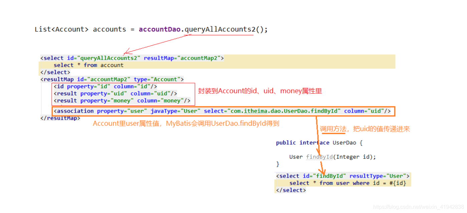Viewport: 467px width, 213px height.
Task: Select the line 'select * from account'
Action: 88,65
